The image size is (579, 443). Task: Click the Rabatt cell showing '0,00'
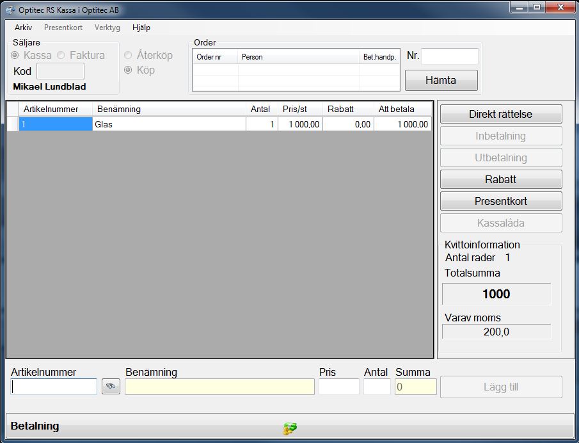pos(348,124)
